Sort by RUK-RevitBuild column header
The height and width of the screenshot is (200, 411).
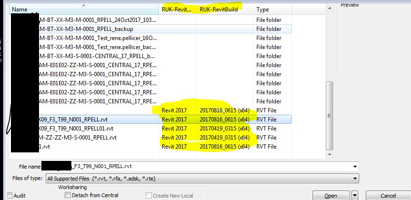tap(225, 10)
